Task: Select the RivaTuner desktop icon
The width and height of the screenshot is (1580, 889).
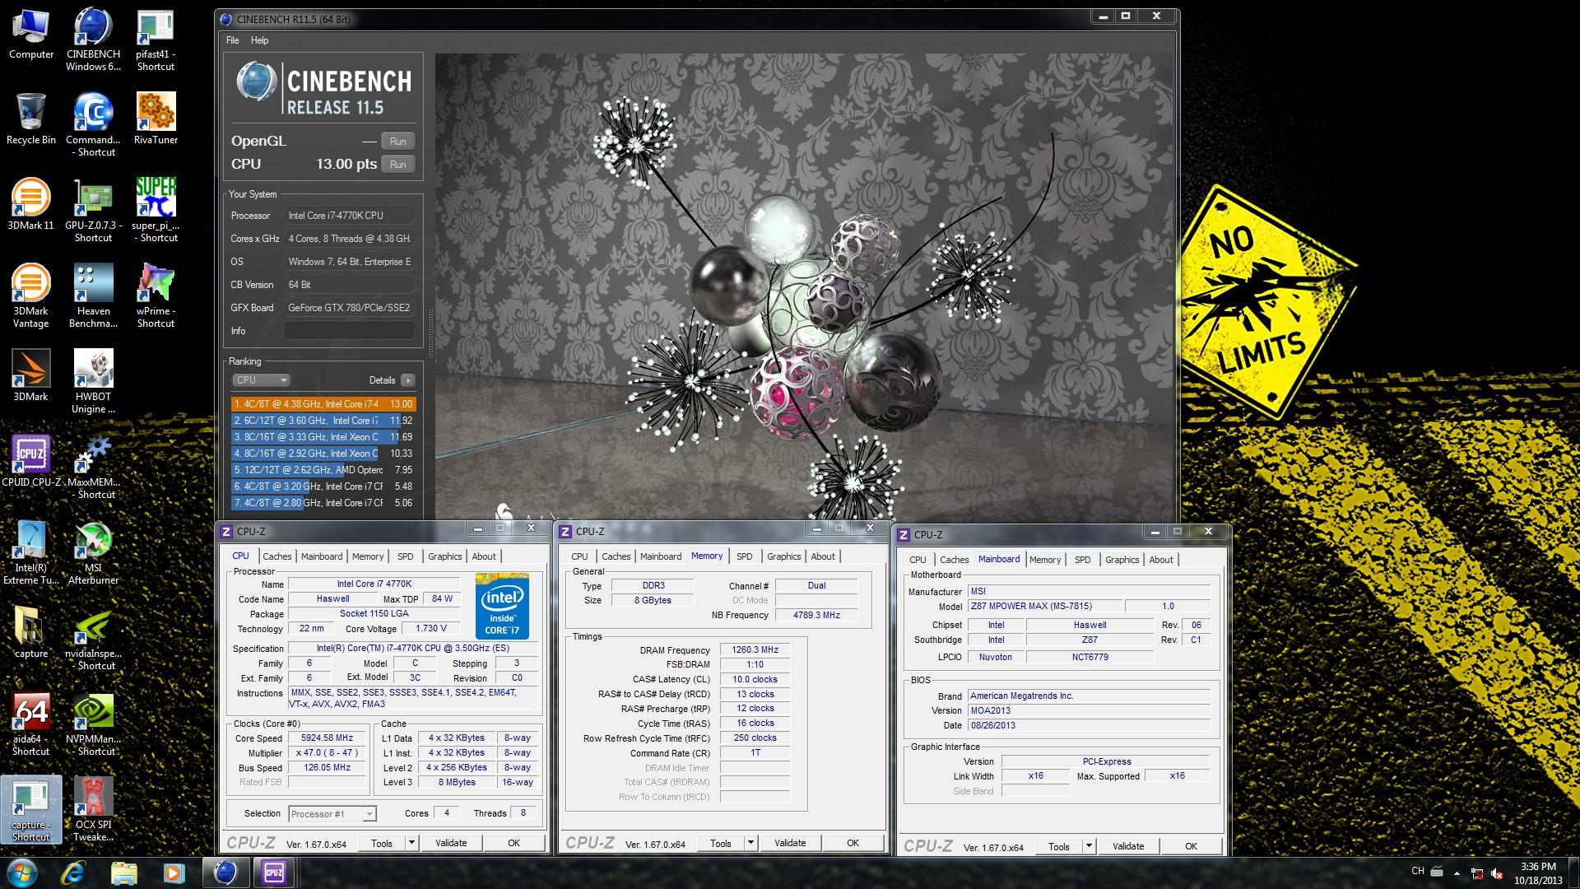Action: click(x=156, y=119)
